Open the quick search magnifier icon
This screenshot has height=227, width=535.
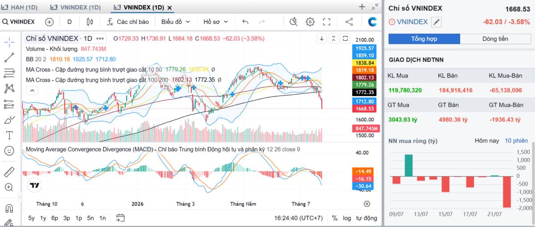[293, 22]
